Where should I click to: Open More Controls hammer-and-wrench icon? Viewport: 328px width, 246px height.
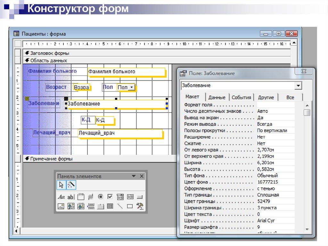[x=140, y=206]
